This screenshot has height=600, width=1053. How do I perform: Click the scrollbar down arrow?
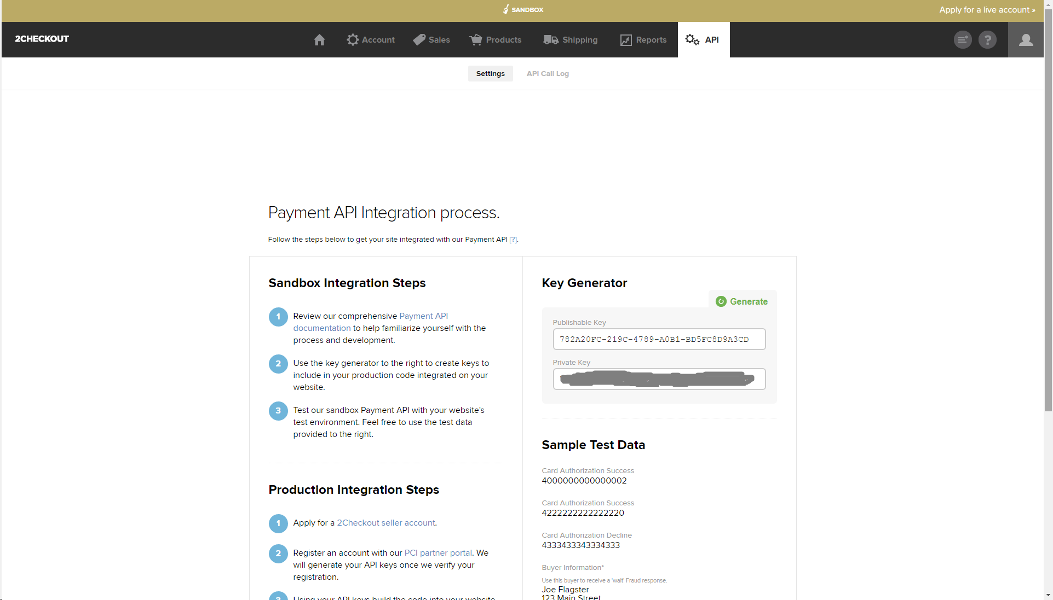pyautogui.click(x=1048, y=595)
